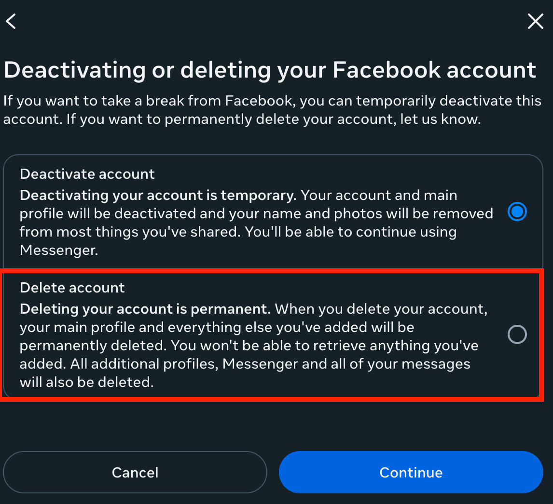Click "You'll be able to continue using Messenger" text
The height and width of the screenshot is (504, 553).
(x=351, y=232)
